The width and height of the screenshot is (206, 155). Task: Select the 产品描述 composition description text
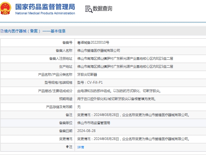tap(119, 91)
